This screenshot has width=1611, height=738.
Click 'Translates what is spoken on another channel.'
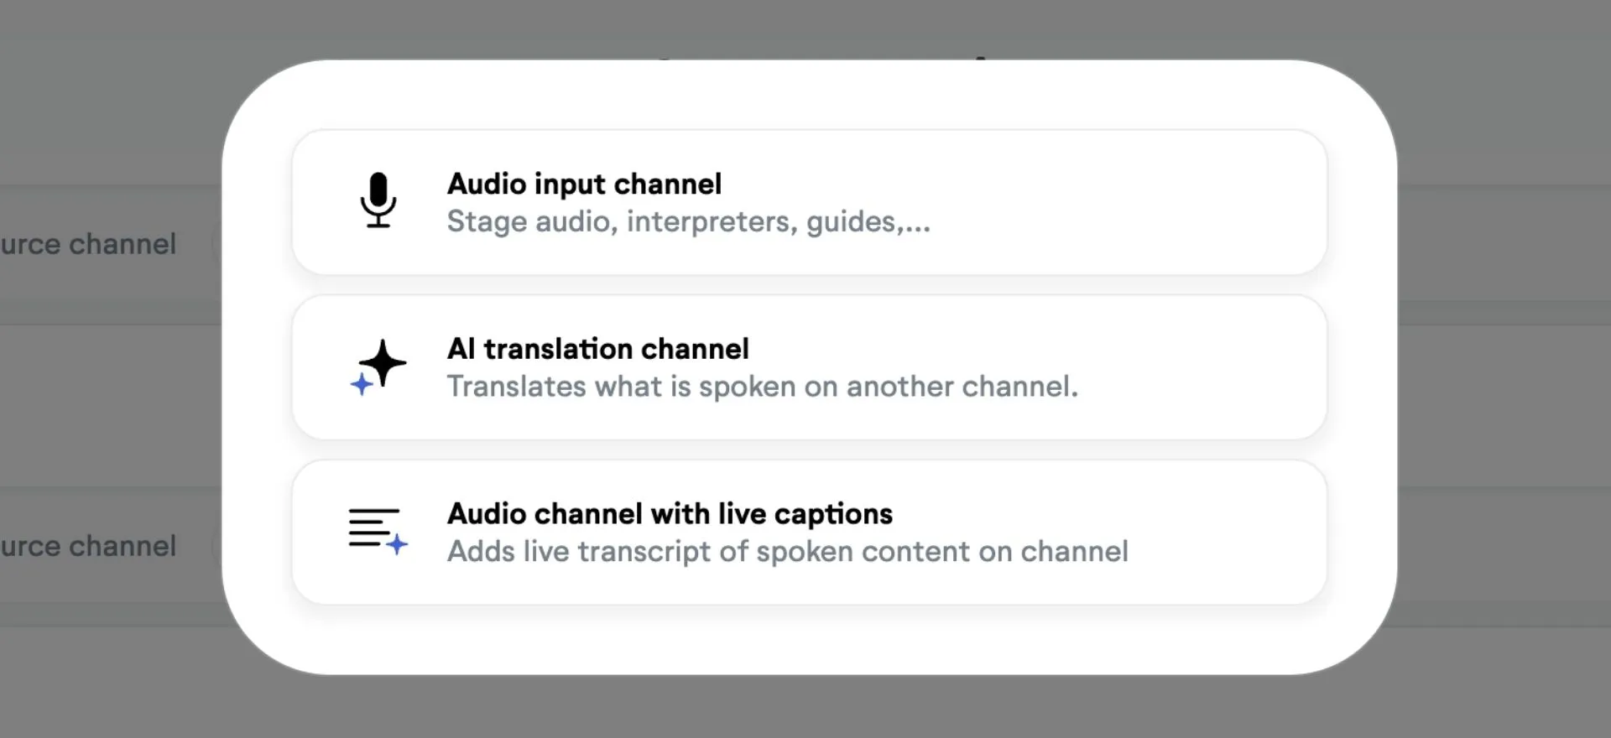click(763, 387)
